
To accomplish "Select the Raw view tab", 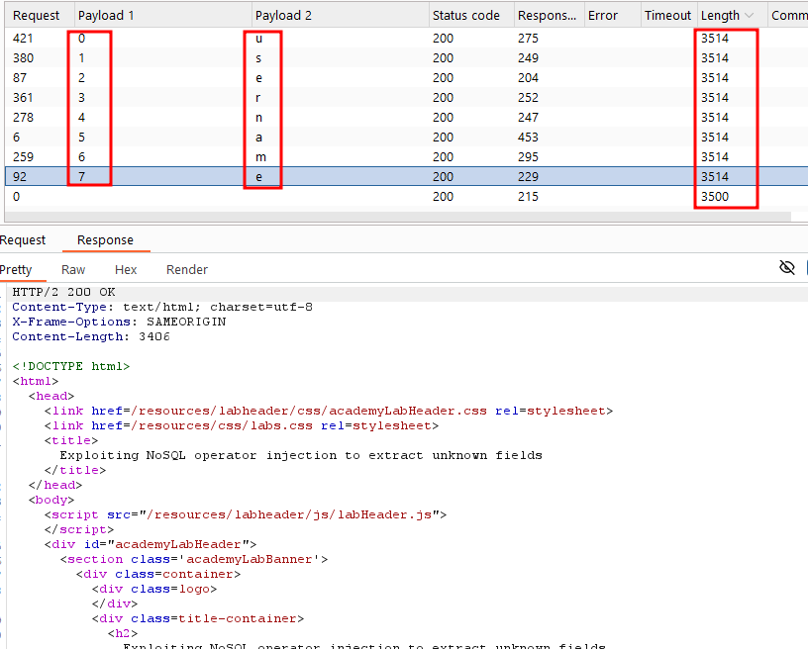I will [73, 270].
